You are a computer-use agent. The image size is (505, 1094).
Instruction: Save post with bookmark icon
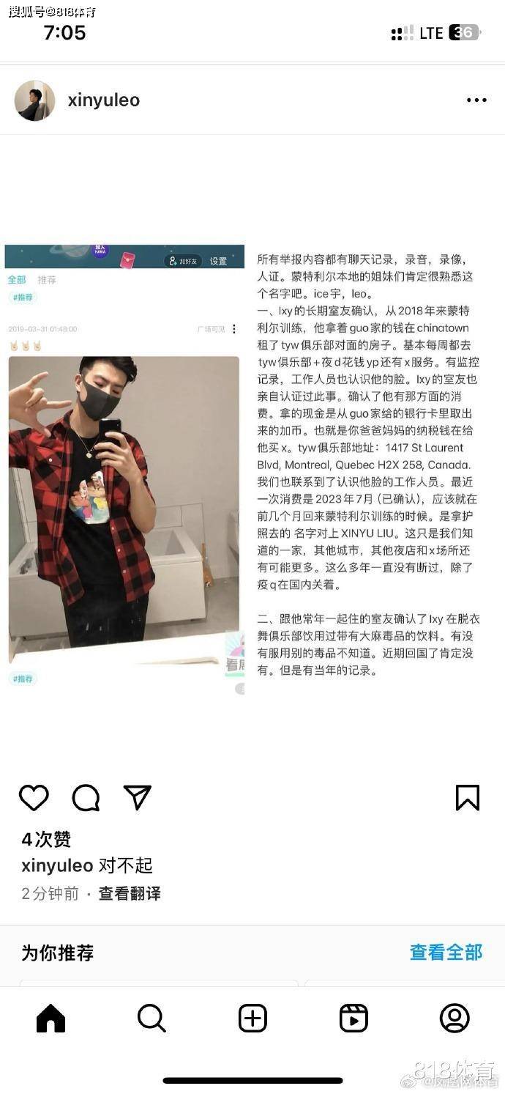pos(468,797)
